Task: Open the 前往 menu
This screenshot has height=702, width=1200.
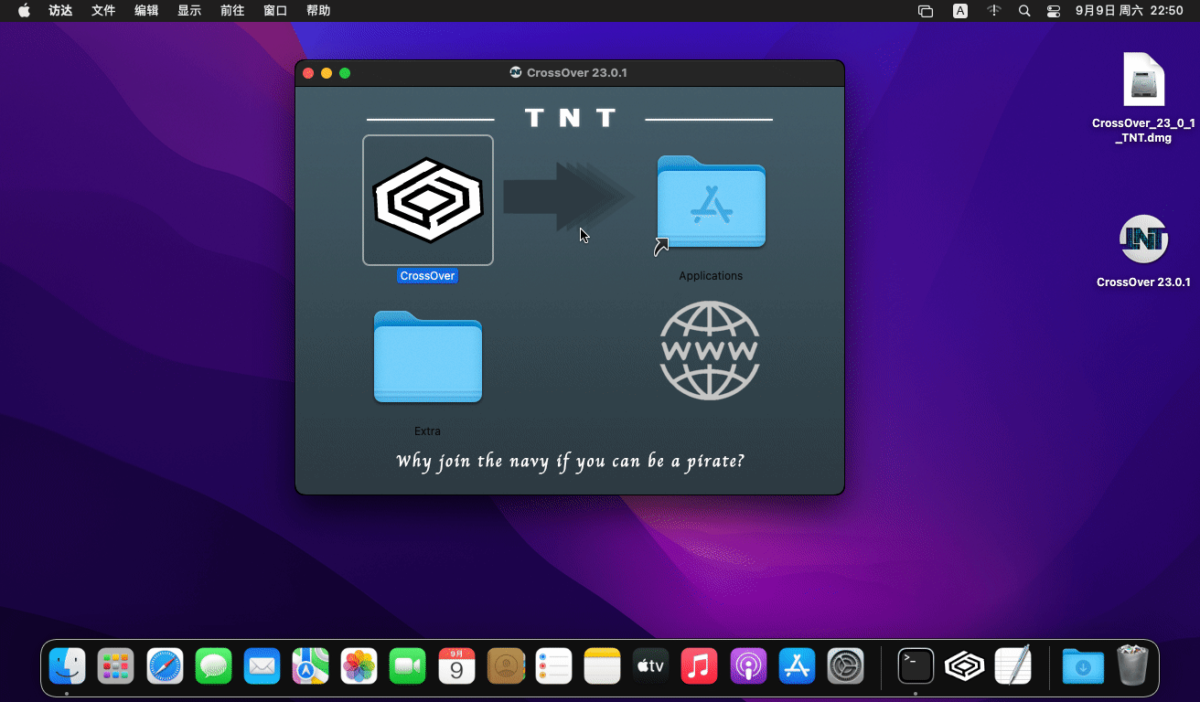Action: click(232, 11)
